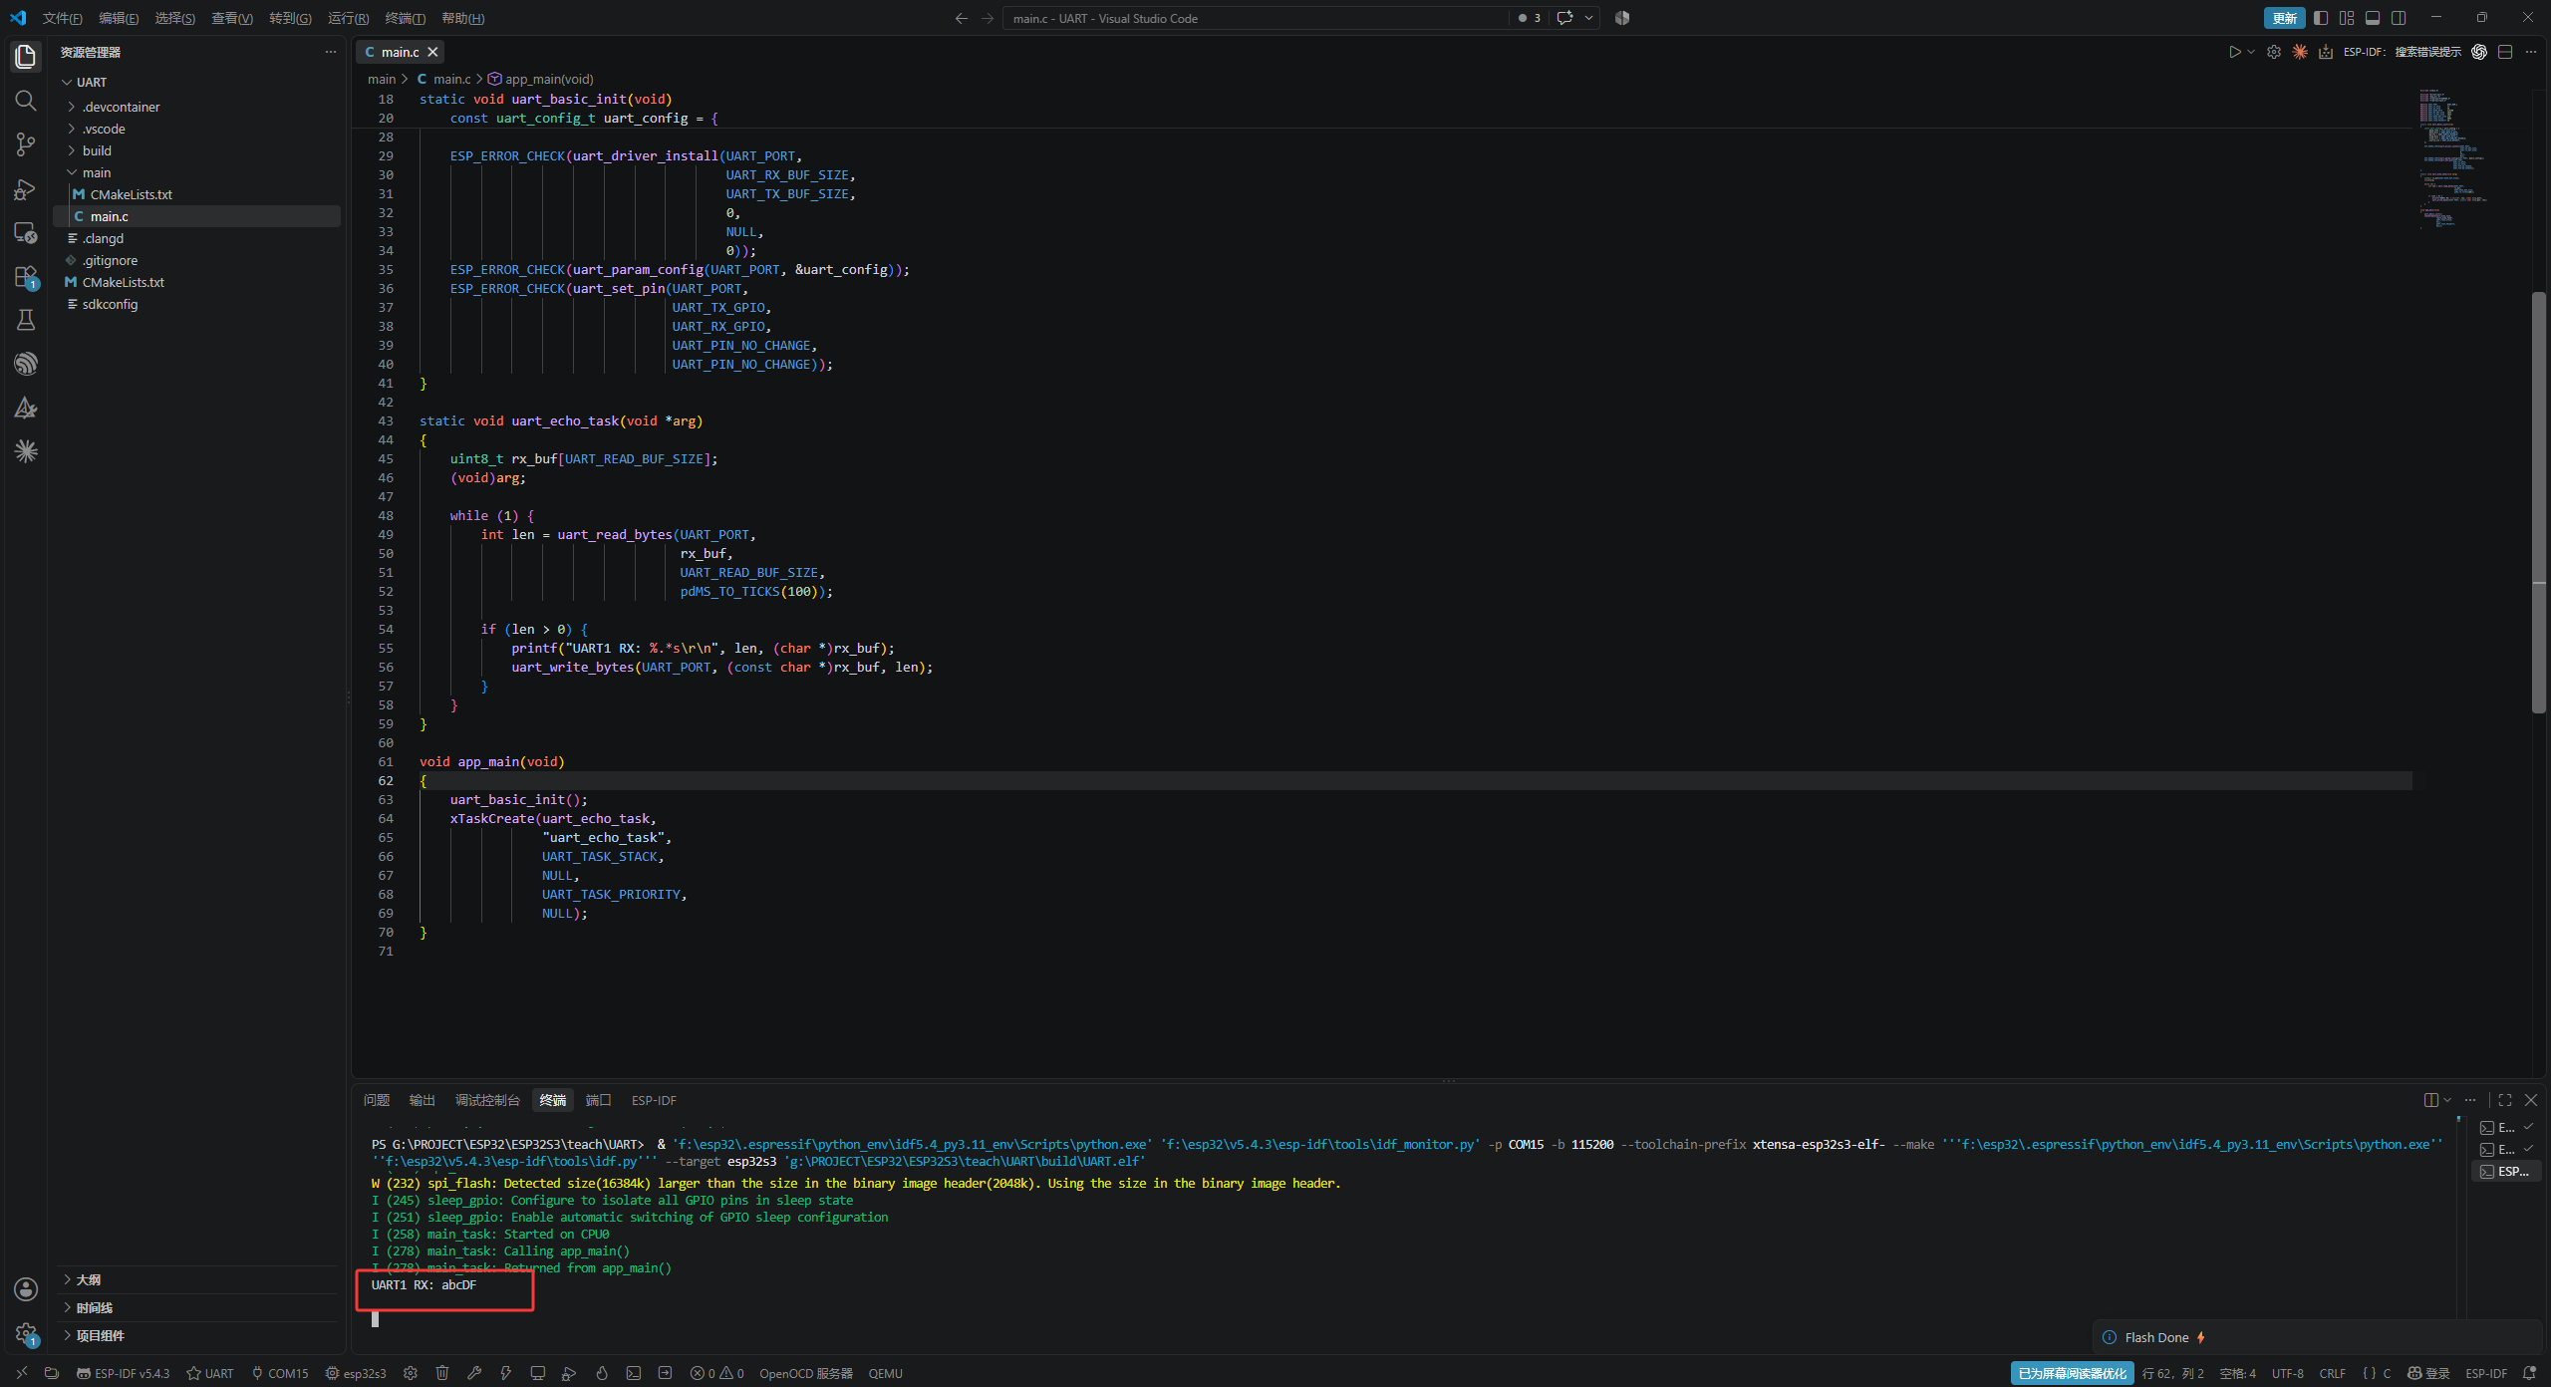Click the build flash monitor flame icon
This screenshot has height=1387, width=2551.
tap(602, 1373)
